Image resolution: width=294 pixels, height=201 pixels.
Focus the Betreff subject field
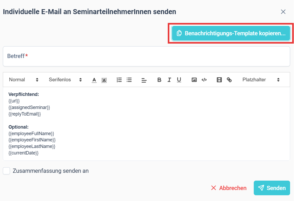click(x=146, y=56)
